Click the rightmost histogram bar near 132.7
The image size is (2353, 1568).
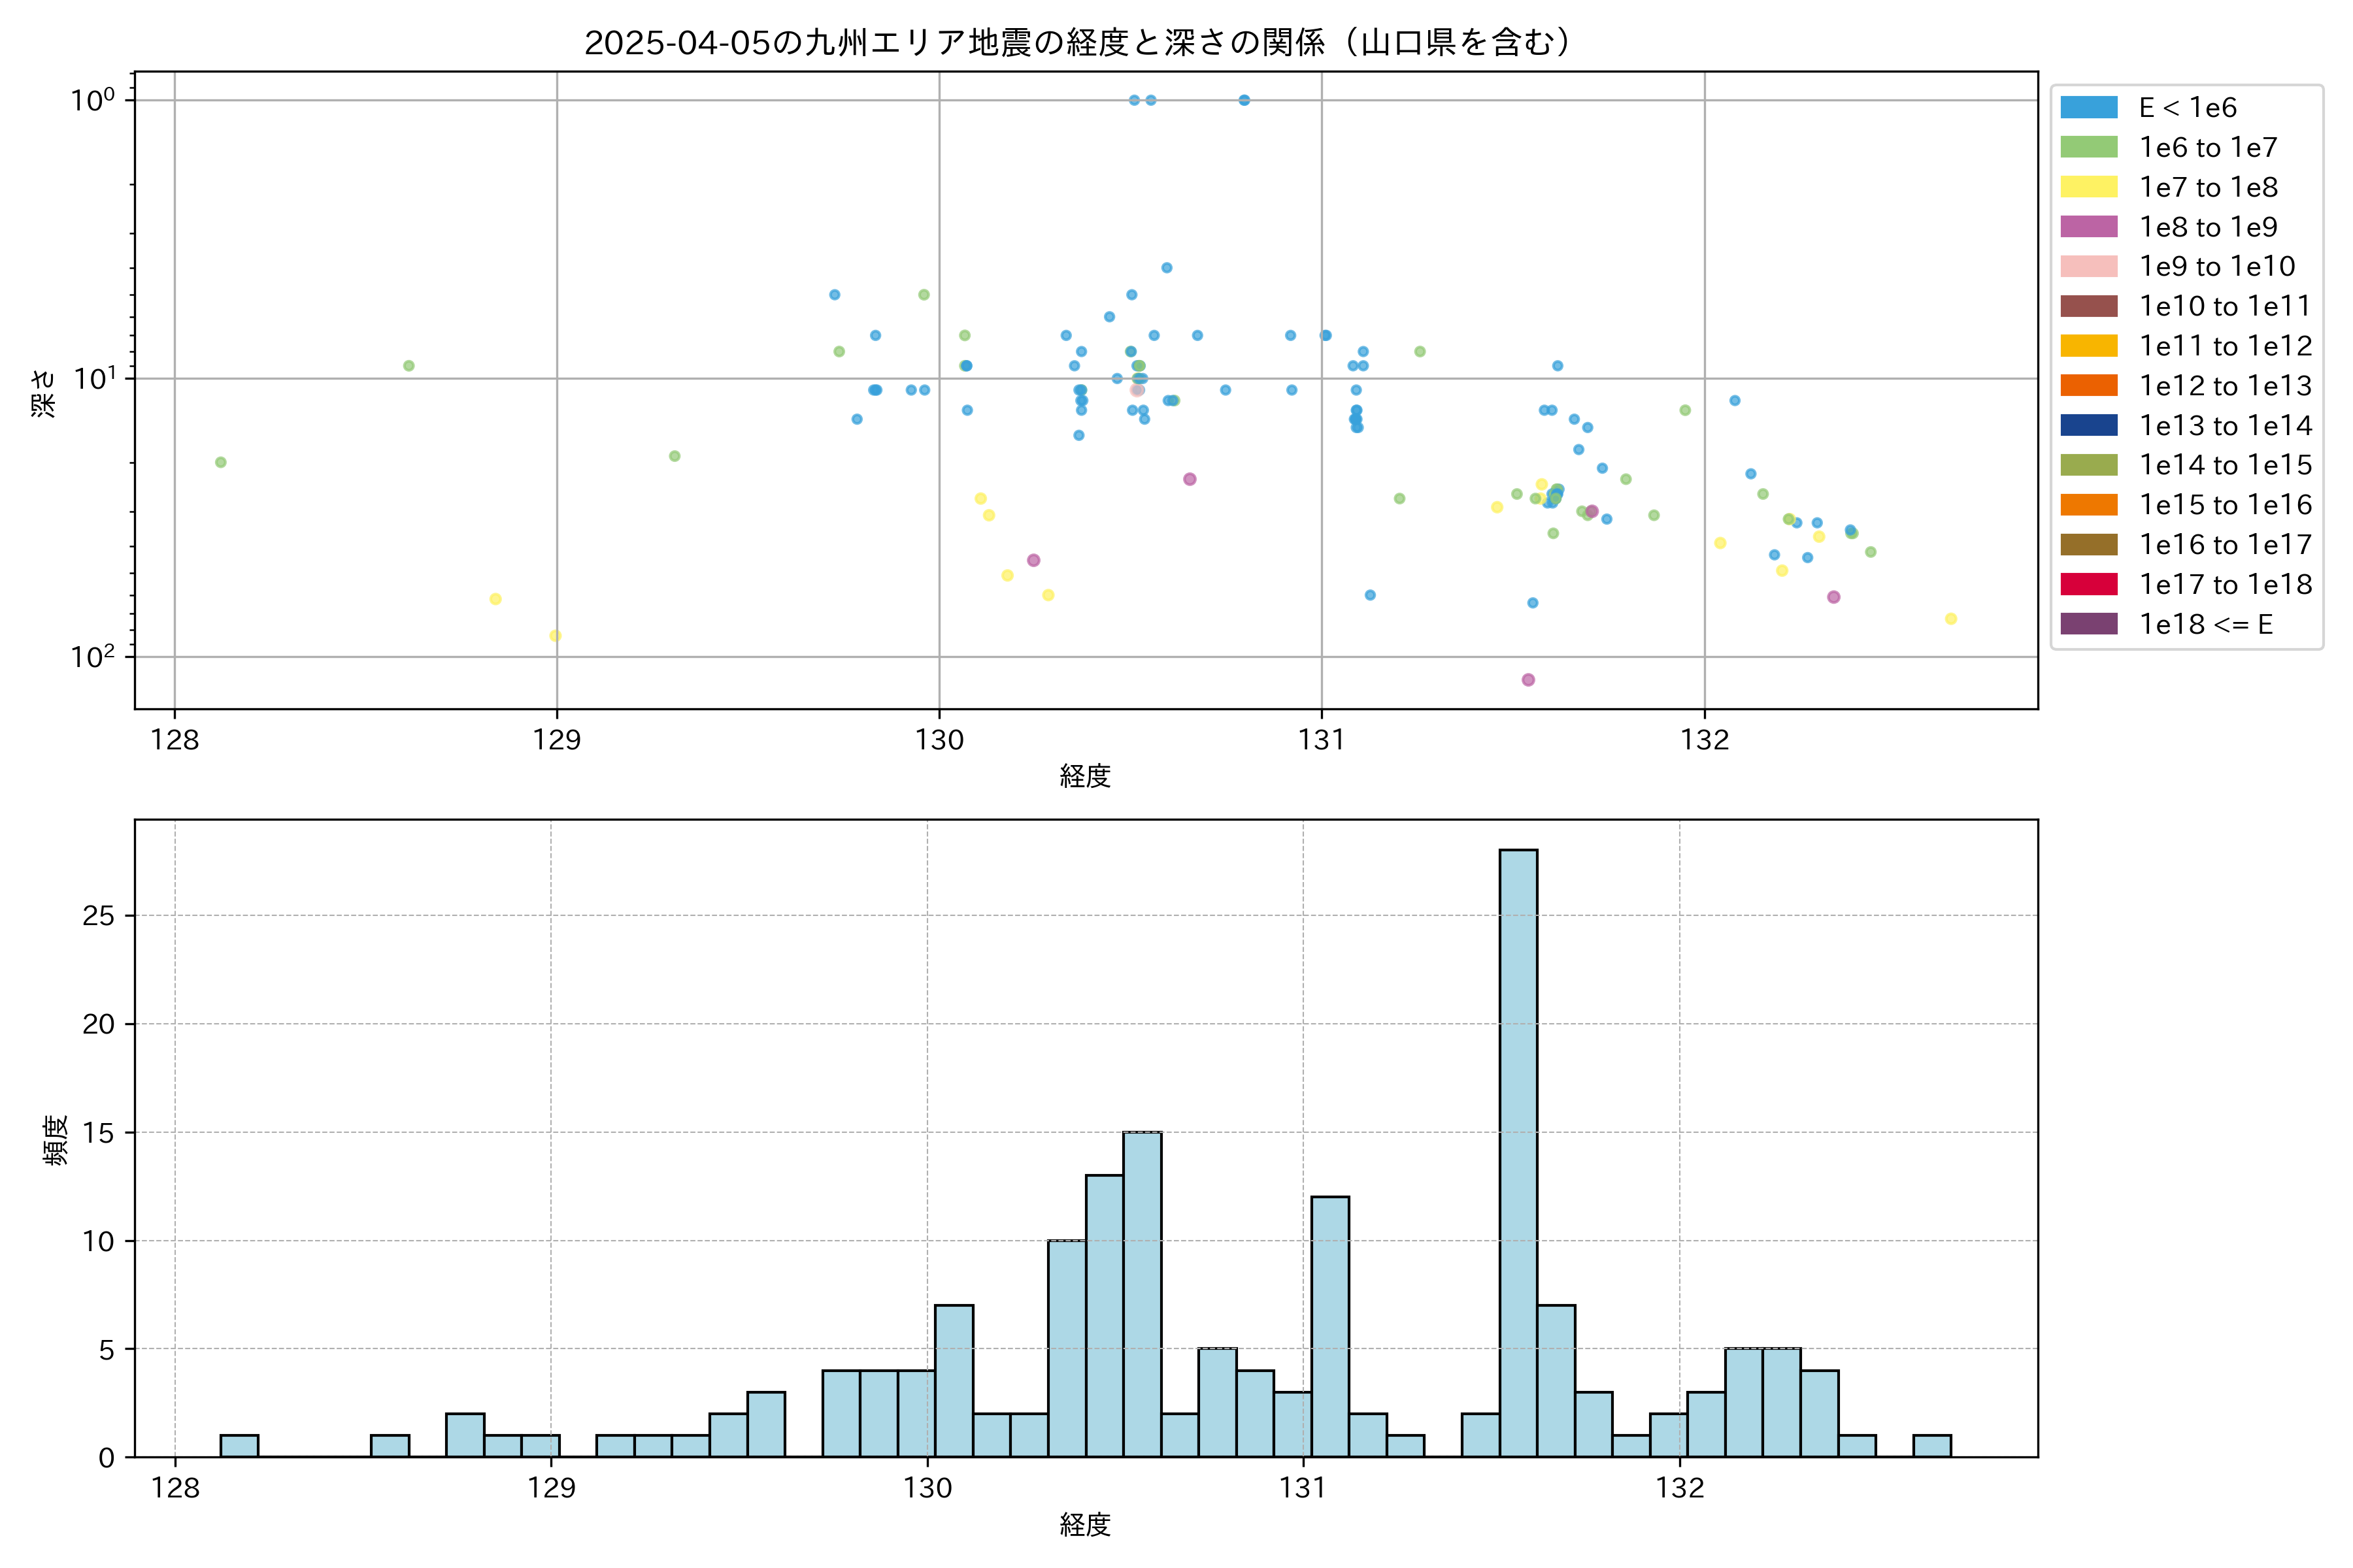[1932, 1446]
